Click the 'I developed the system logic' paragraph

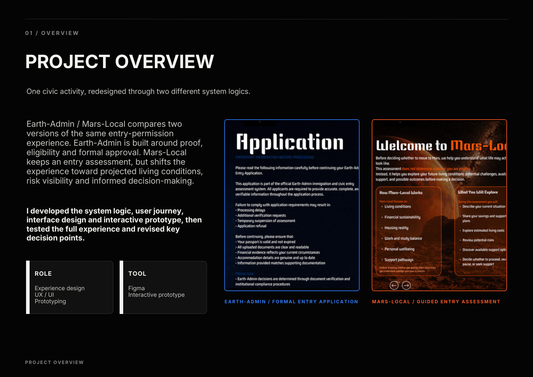point(114,224)
